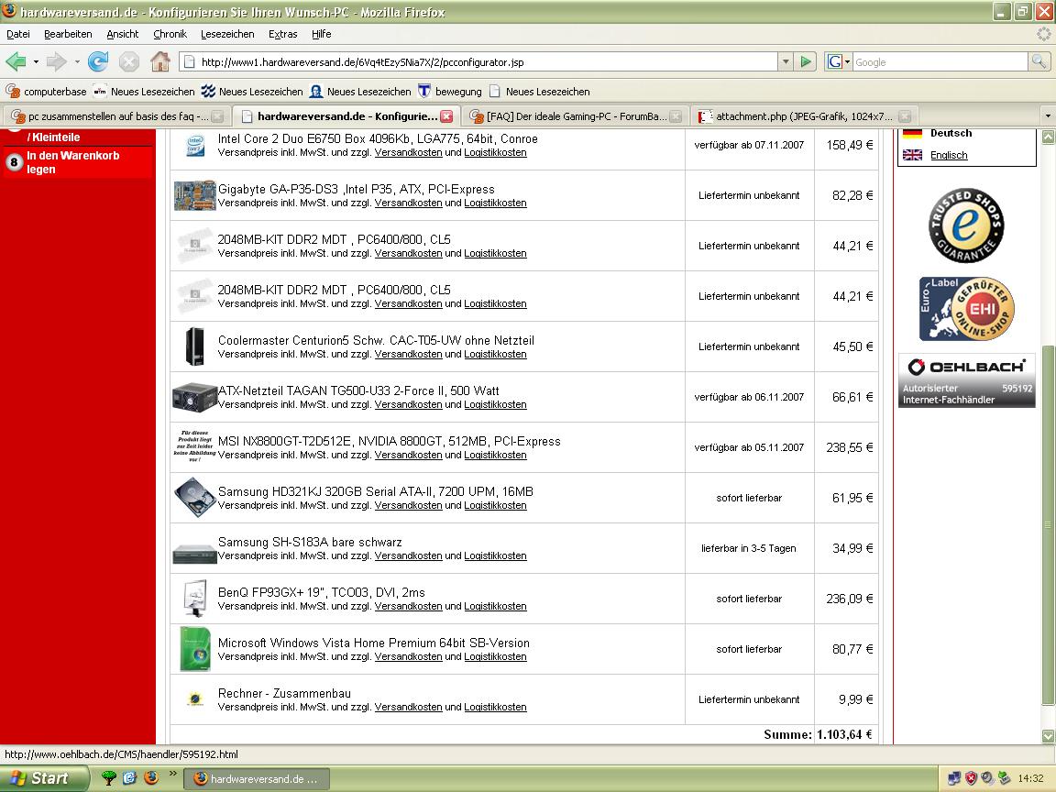Open the Datei menu
This screenshot has width=1056, height=792.
click(x=18, y=34)
